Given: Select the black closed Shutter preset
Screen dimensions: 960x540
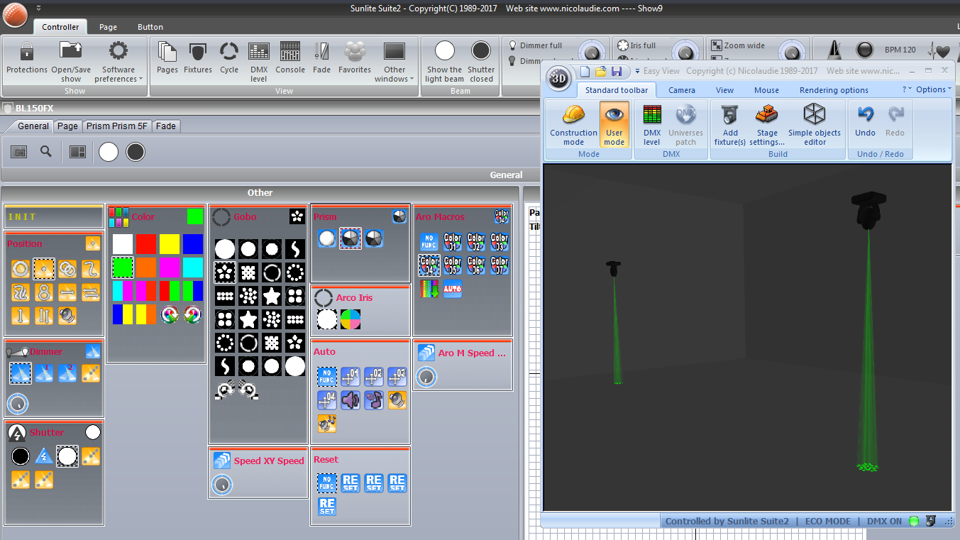Looking at the screenshot, I should (x=21, y=456).
